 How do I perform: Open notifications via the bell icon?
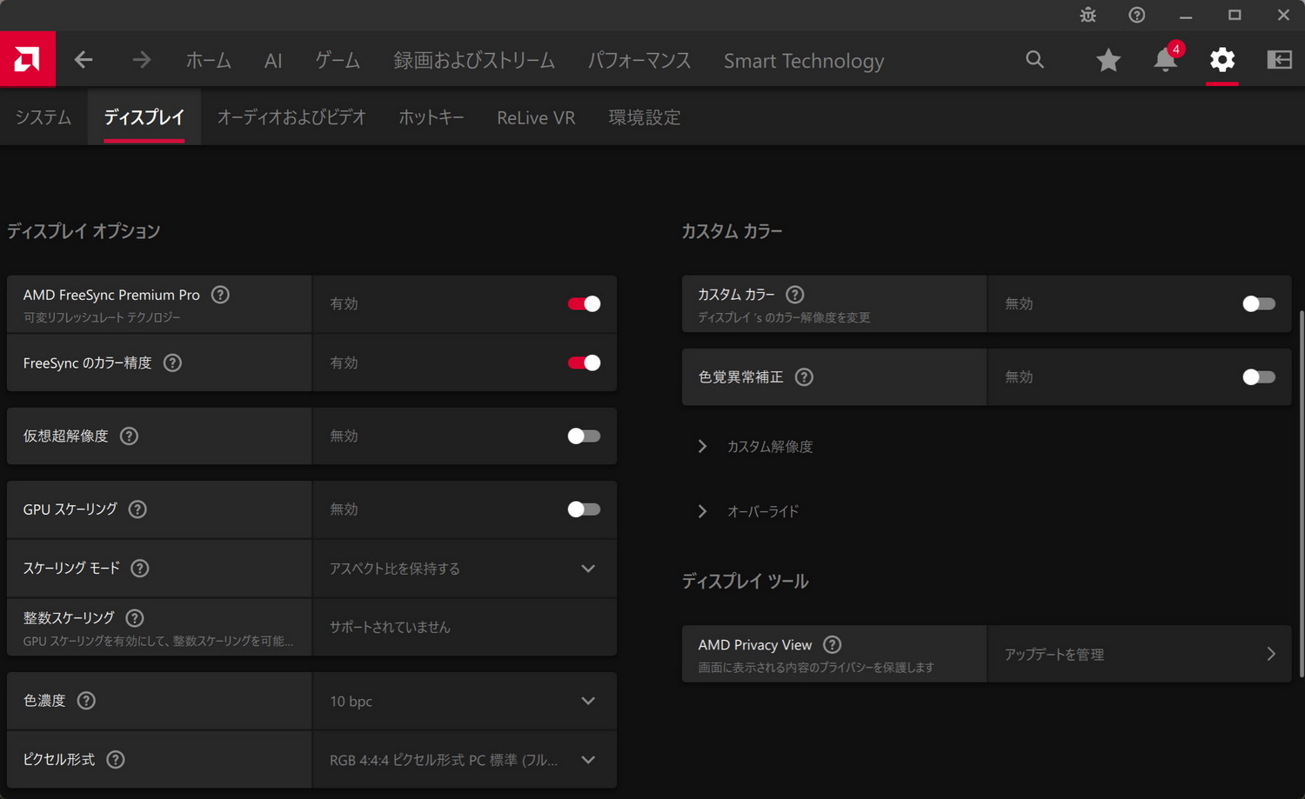tap(1164, 60)
